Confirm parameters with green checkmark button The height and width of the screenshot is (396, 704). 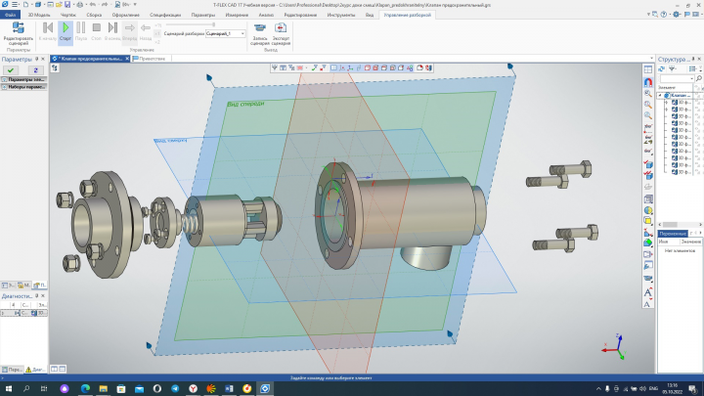pyautogui.click(x=11, y=70)
